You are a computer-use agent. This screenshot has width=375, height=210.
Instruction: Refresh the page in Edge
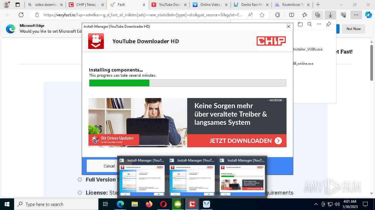[21, 15]
